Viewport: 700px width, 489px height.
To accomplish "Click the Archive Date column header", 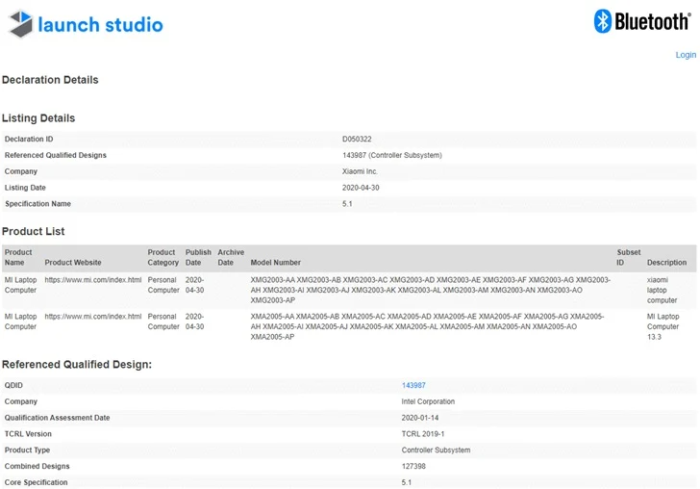I will click(x=231, y=257).
